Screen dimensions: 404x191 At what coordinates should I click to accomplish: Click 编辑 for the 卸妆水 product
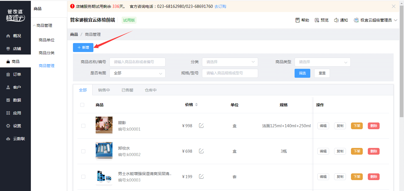(x=323, y=151)
